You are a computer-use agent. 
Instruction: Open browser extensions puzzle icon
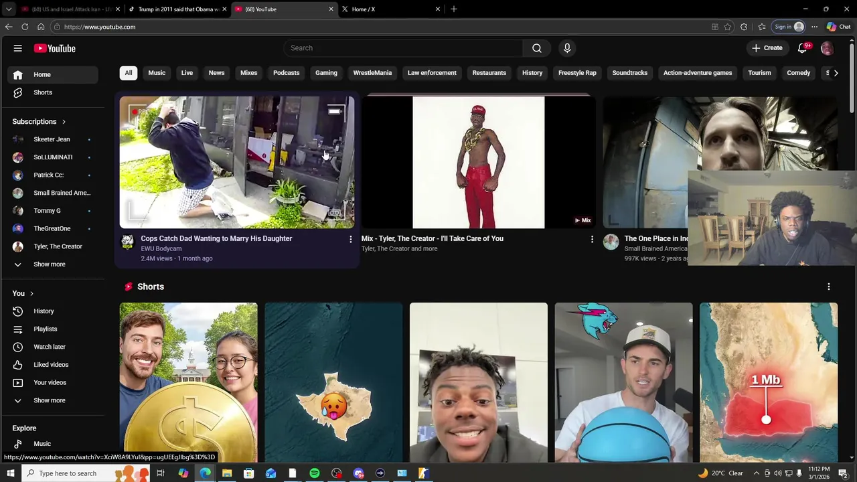tap(744, 27)
